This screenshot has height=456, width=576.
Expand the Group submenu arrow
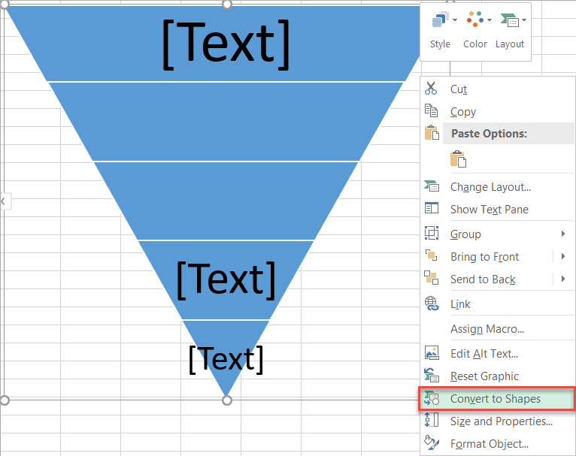(563, 234)
